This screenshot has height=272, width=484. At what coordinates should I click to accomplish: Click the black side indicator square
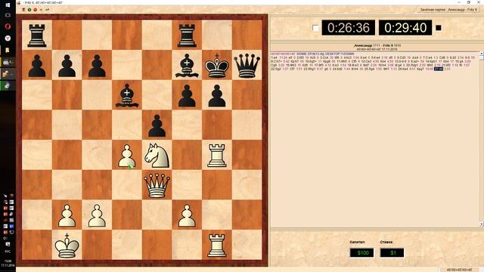click(x=439, y=28)
